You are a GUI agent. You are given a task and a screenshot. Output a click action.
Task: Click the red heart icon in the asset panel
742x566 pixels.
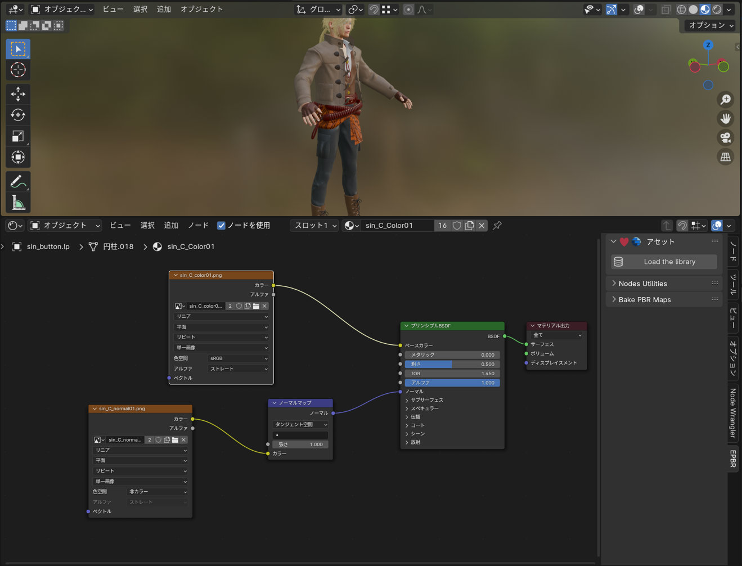624,242
